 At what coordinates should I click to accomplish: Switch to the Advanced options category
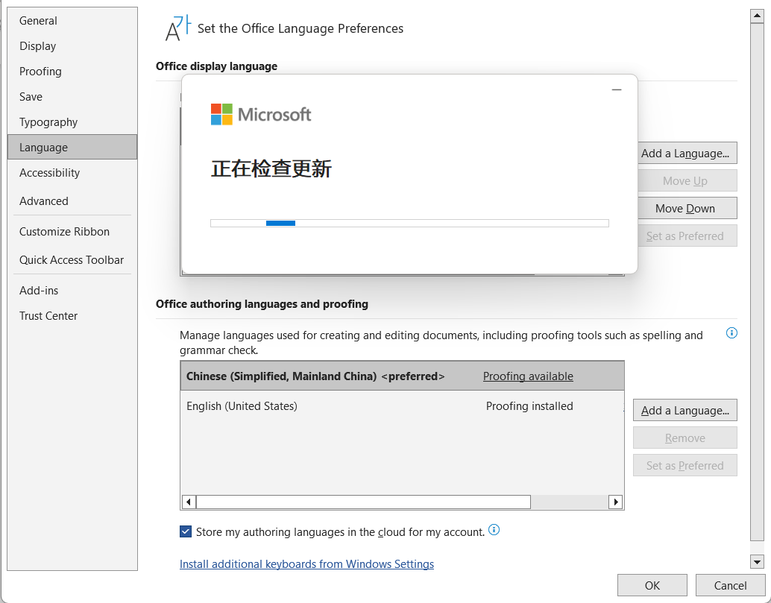click(44, 201)
